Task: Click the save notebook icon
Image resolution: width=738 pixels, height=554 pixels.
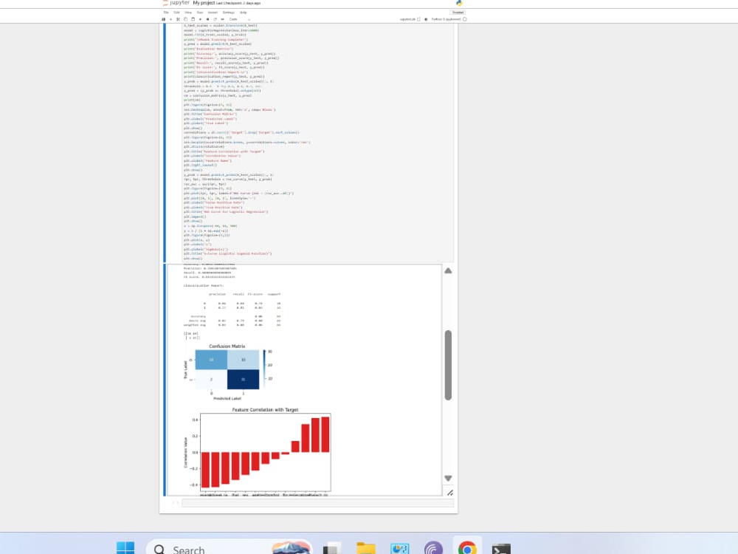Action: point(163,19)
